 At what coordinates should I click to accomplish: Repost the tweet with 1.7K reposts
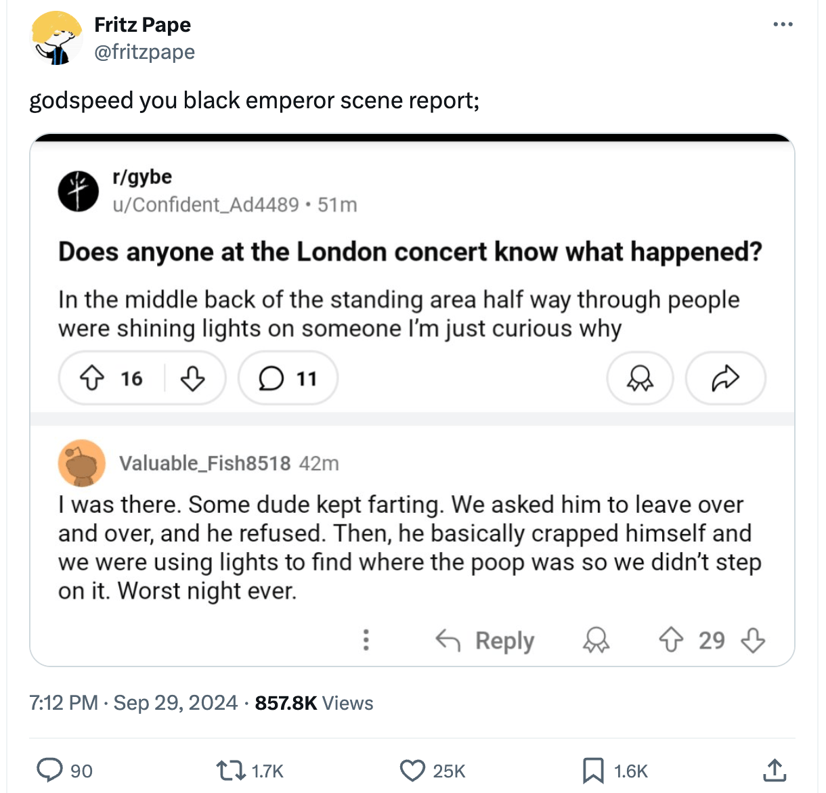coord(230,770)
